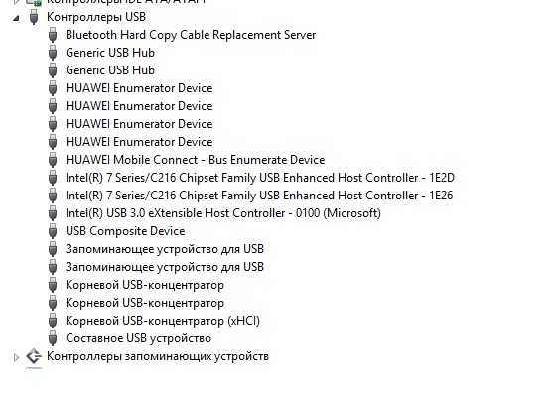Screen dimensions: 553x394
Task: Click the Bluetooth Hard Copy device USB icon
Action: coord(53,35)
